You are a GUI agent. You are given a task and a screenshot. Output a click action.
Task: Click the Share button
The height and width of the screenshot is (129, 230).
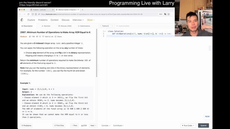(58, 37)
